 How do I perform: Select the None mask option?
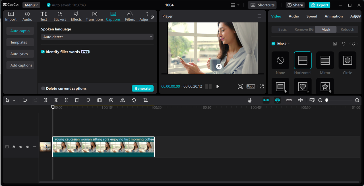[x=280, y=60]
